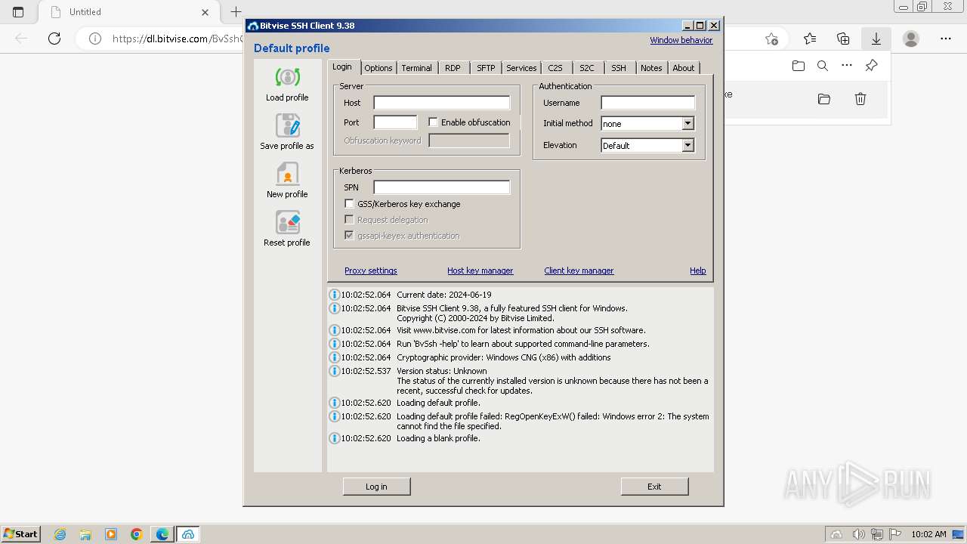Open File Explorer from taskbar
Screen dimensions: 967x544
[85, 534]
